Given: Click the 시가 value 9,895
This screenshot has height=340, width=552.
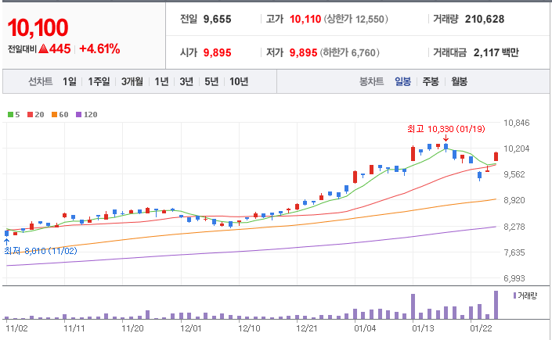Looking at the screenshot, I should tap(217, 52).
